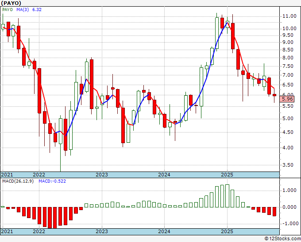Click the 9.00 price axis label
The image size is (301, 242).
pos(288,42)
